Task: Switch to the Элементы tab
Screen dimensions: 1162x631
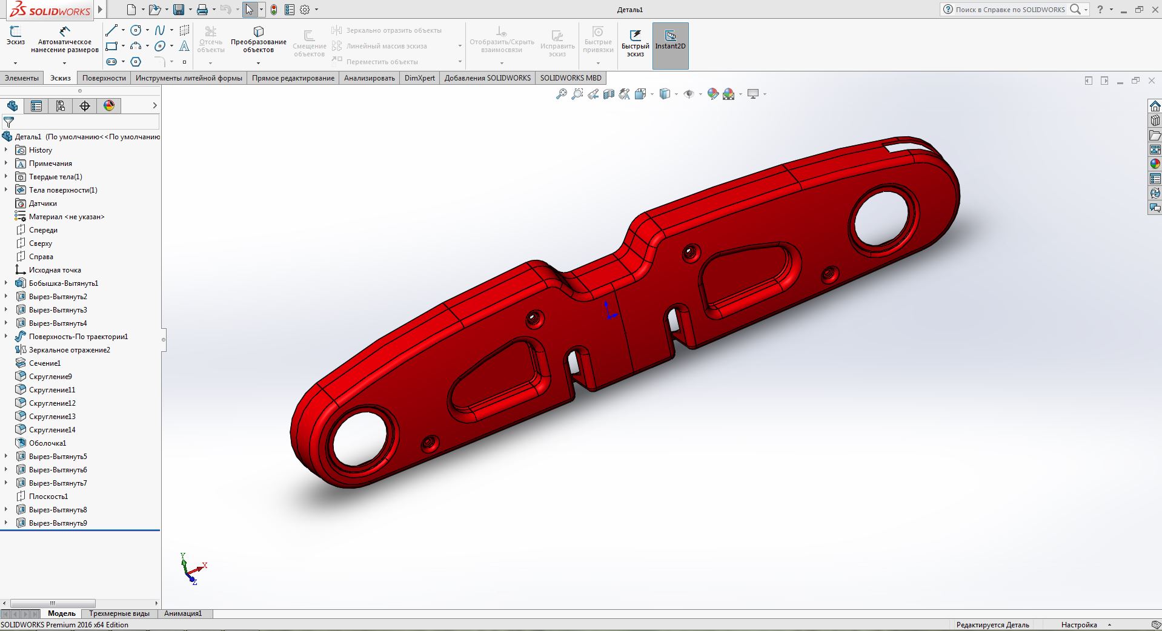Action: 22,78
